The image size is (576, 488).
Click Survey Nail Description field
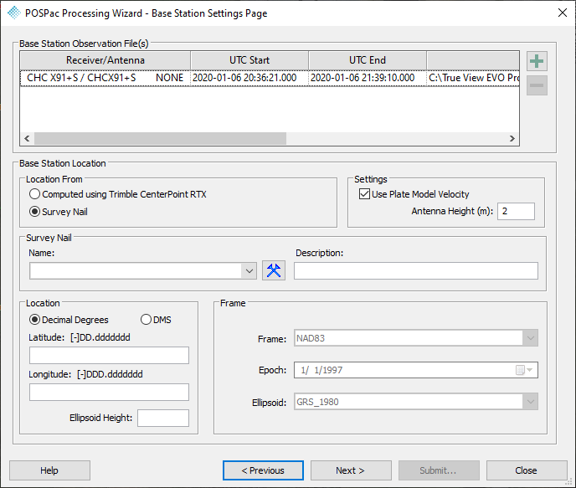pos(416,270)
